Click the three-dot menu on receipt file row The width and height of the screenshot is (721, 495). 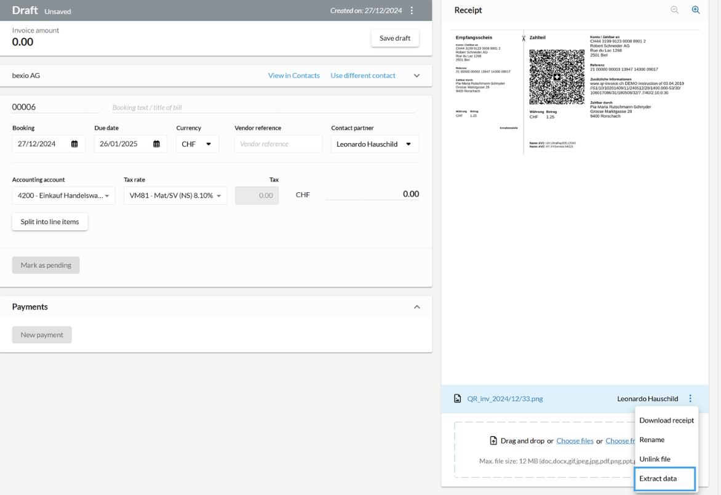point(690,399)
